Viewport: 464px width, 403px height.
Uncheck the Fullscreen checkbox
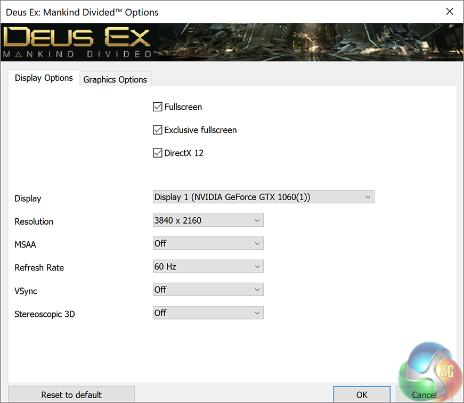(158, 106)
